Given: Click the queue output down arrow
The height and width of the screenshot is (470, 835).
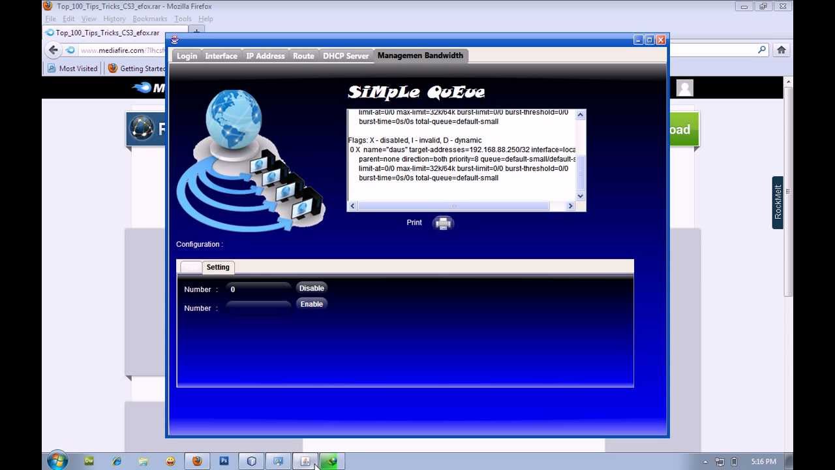Looking at the screenshot, I should point(581,196).
